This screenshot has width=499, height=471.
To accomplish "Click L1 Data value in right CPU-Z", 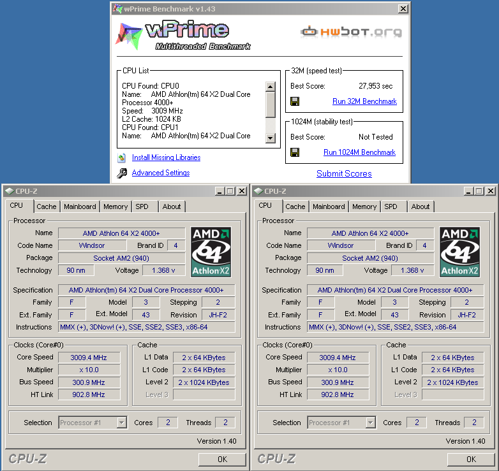I will pos(453,358).
